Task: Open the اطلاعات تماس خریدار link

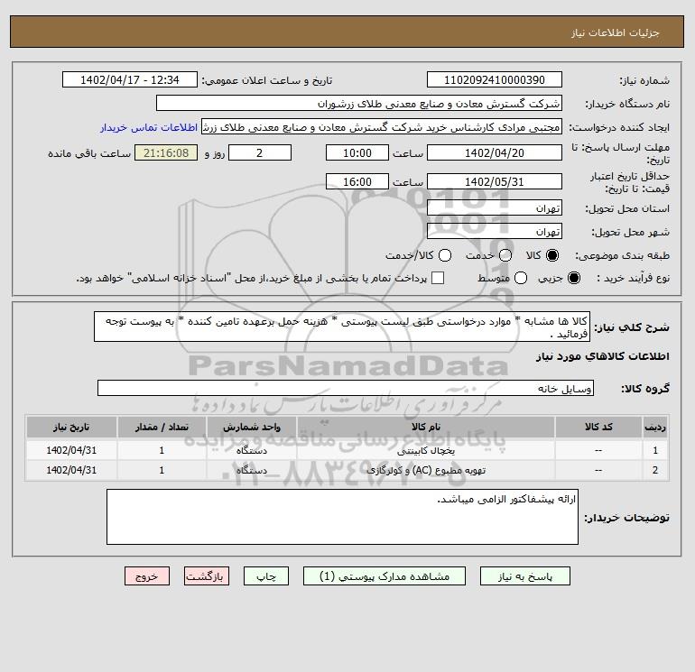Action: click(x=149, y=127)
